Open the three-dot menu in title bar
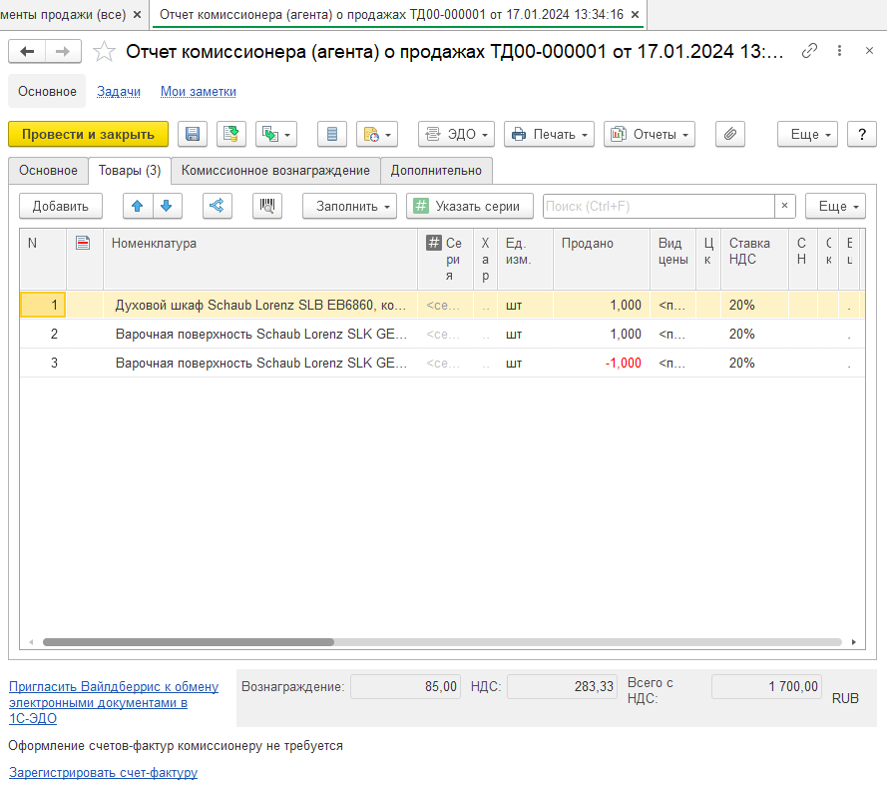This screenshot has height=788, width=887. pos(839,51)
